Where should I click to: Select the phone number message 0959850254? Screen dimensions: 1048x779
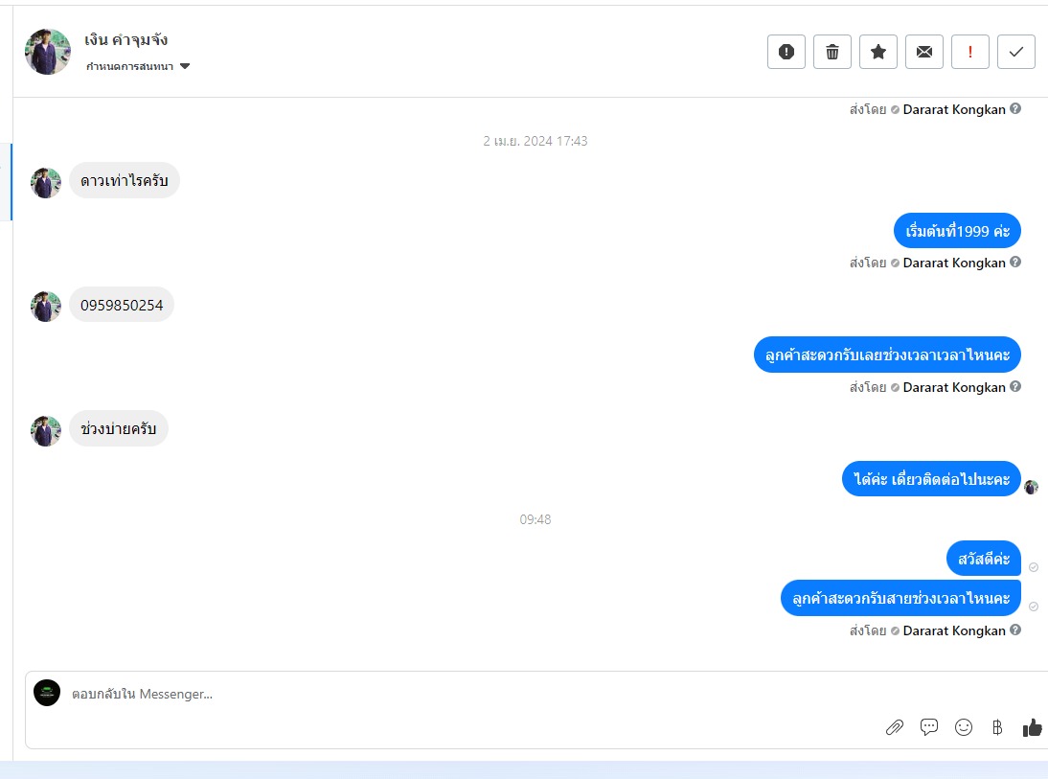pyautogui.click(x=122, y=305)
